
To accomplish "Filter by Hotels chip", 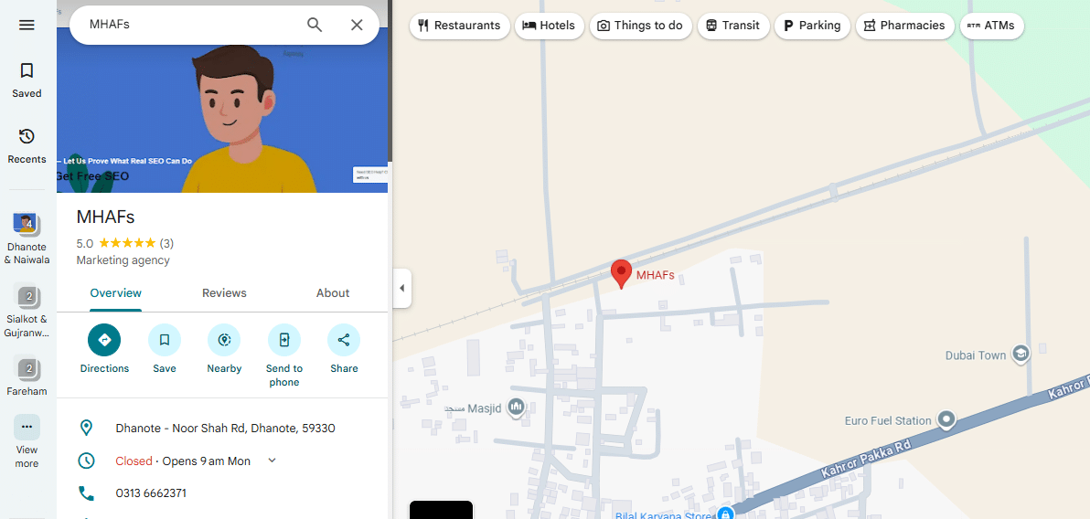I will click(x=550, y=26).
